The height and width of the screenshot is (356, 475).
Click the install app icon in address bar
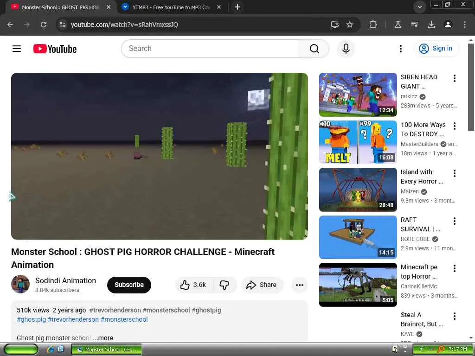(x=334, y=25)
